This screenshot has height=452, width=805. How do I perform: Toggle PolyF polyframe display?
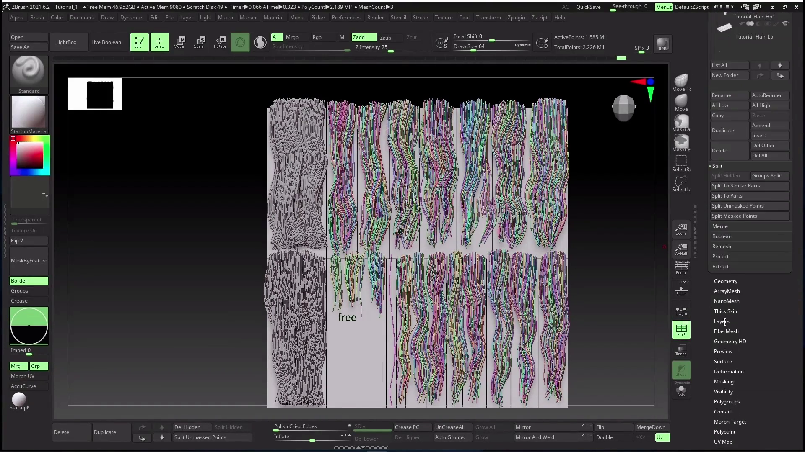click(681, 330)
